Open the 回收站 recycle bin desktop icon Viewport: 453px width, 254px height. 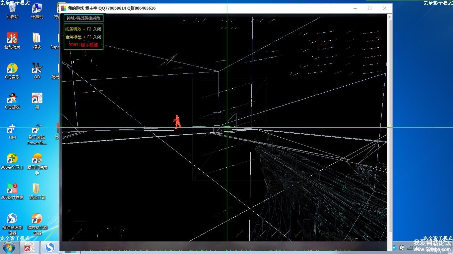point(12,11)
